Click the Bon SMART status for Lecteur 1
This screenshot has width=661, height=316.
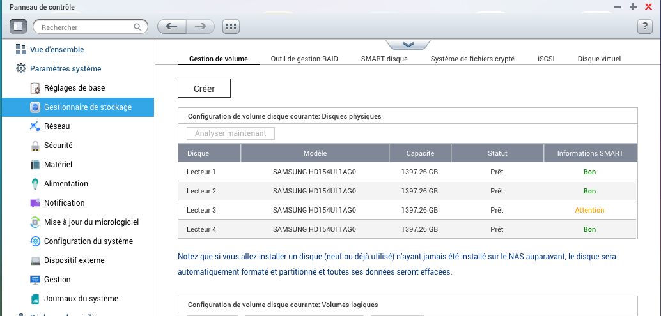[x=589, y=172]
